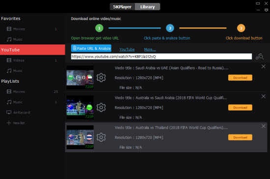This screenshot has width=270, height=179.
Task: Click the PlayLists Movies film icon
Action: 9,91
